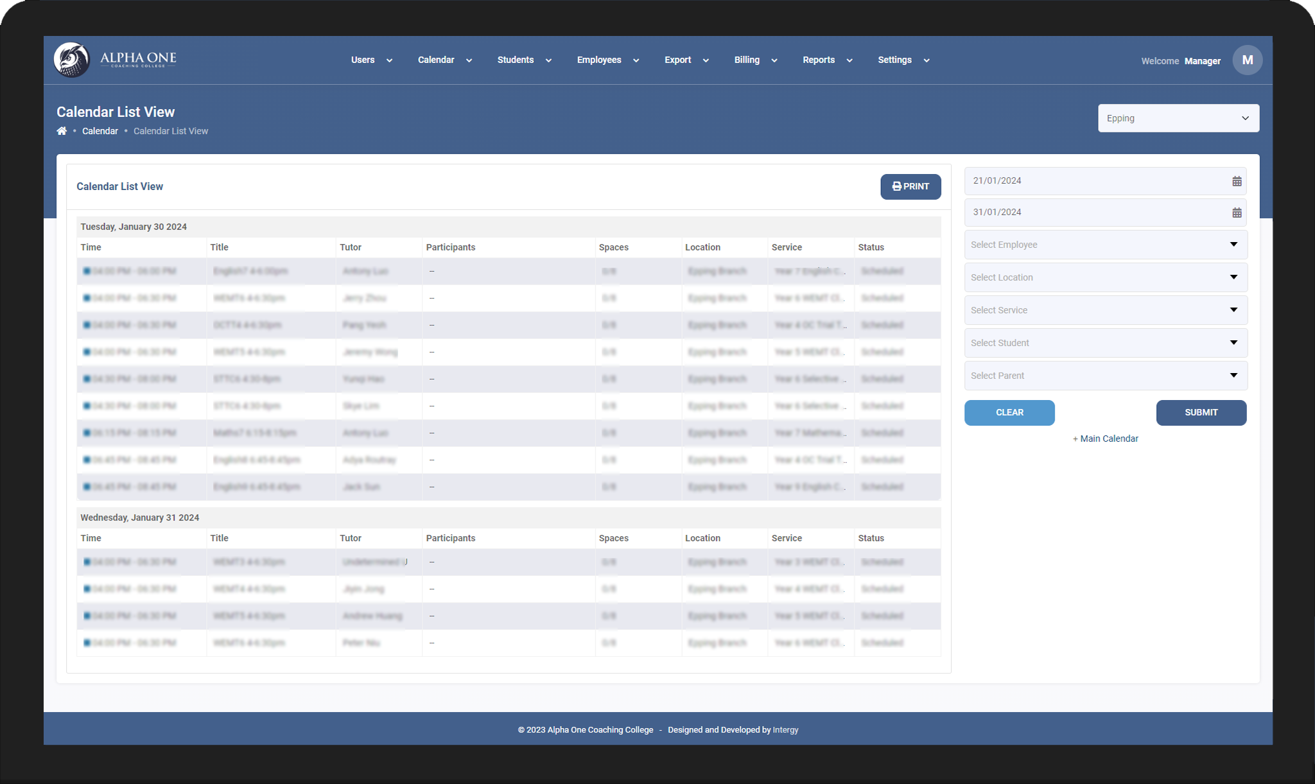Click the Alpha One owl logo
Viewport: 1315px width, 784px height.
point(71,60)
